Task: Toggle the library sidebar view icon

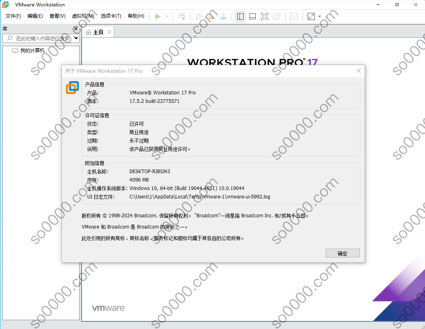Action: pos(240,16)
